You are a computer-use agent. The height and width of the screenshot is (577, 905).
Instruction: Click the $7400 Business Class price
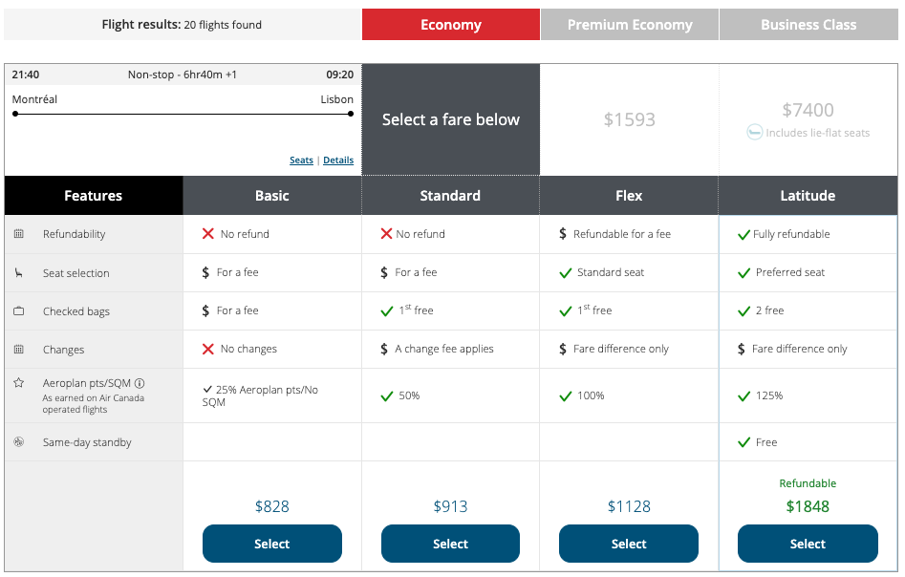808,110
